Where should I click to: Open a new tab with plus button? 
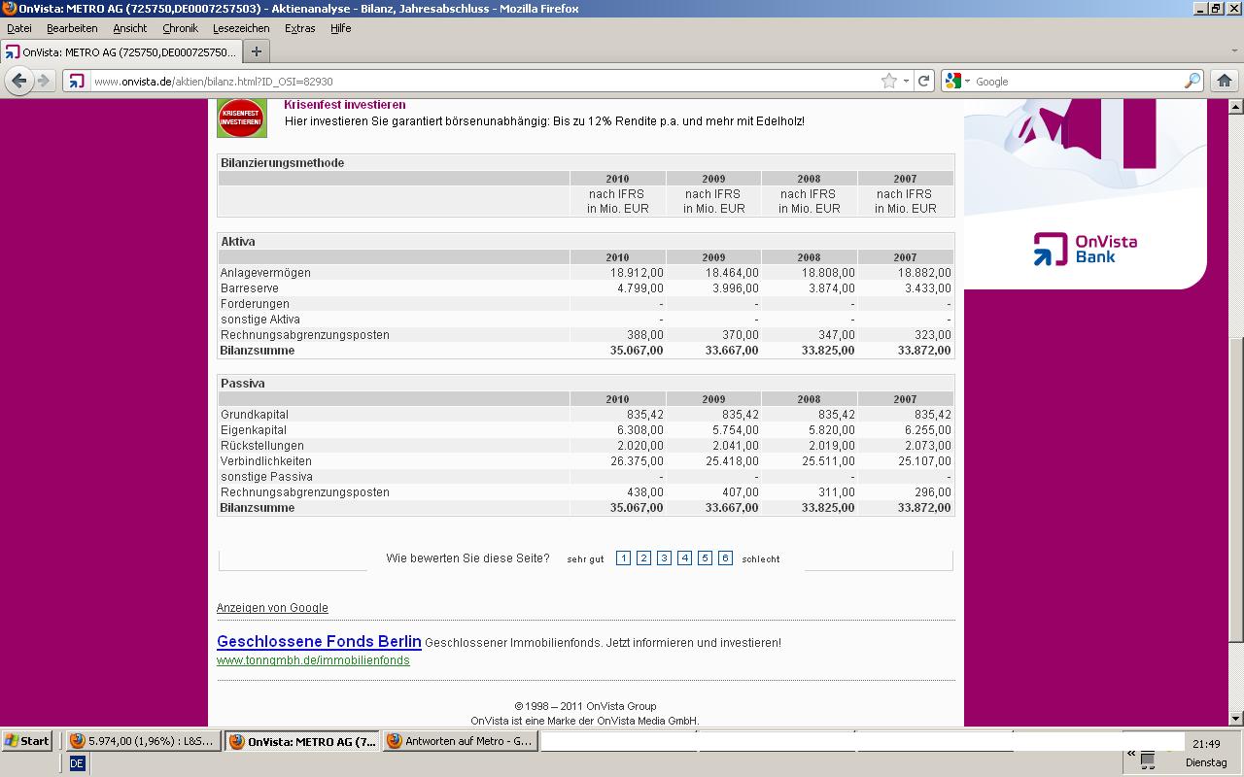[x=257, y=51]
